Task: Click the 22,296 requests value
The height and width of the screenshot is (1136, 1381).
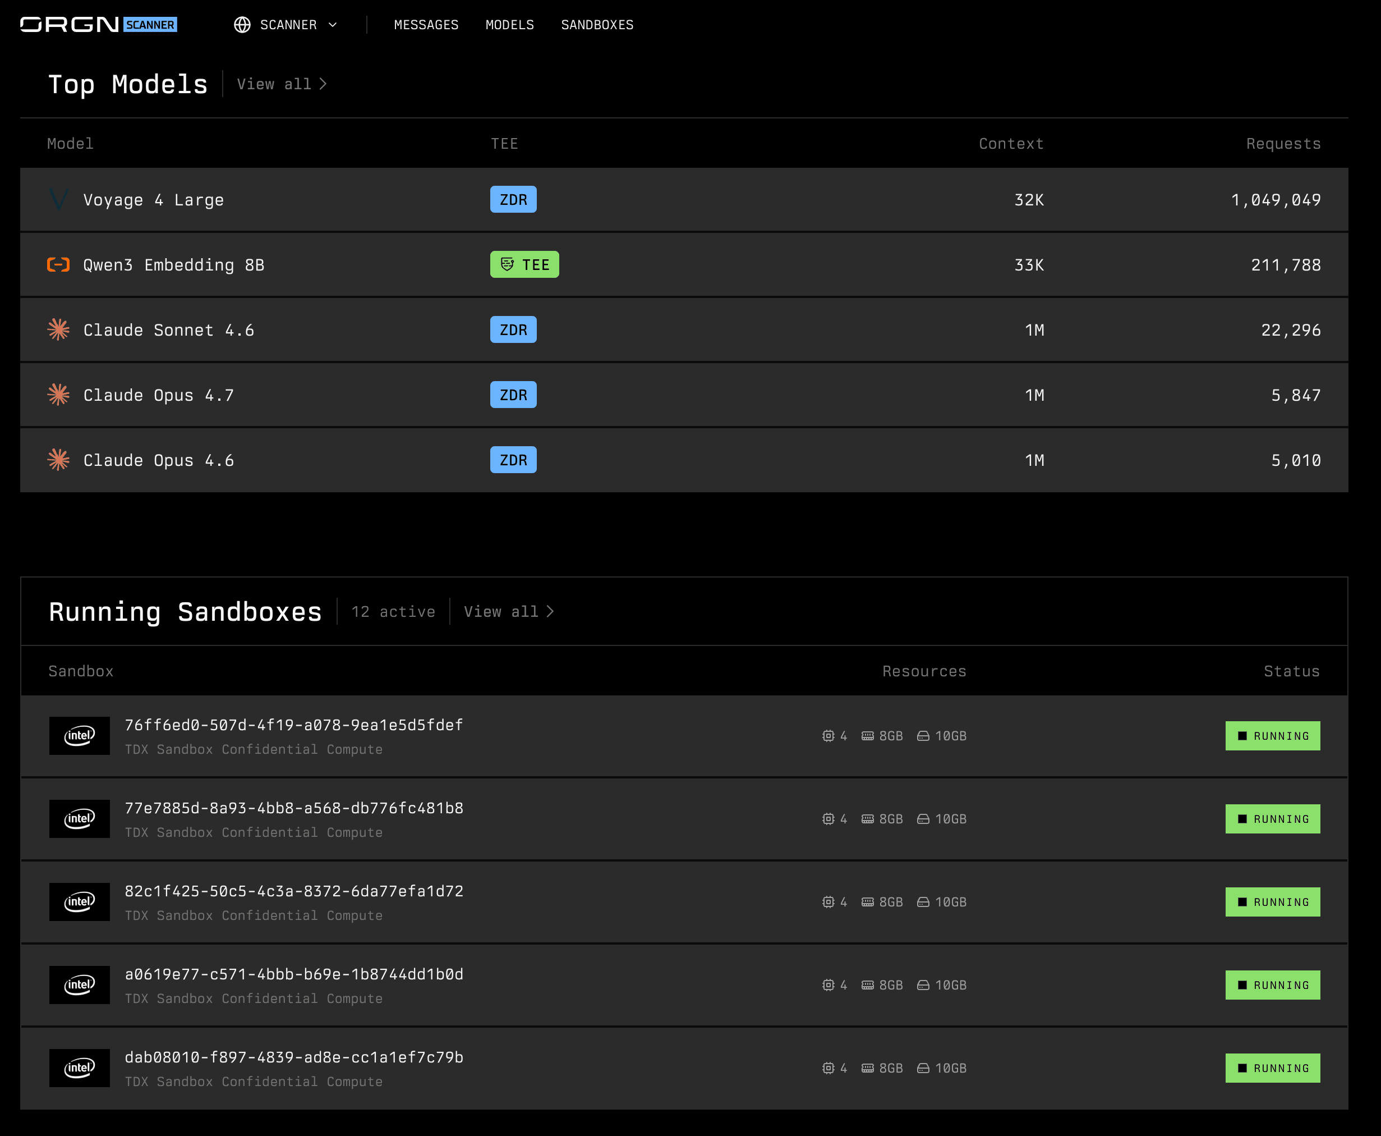Action: pyautogui.click(x=1291, y=331)
